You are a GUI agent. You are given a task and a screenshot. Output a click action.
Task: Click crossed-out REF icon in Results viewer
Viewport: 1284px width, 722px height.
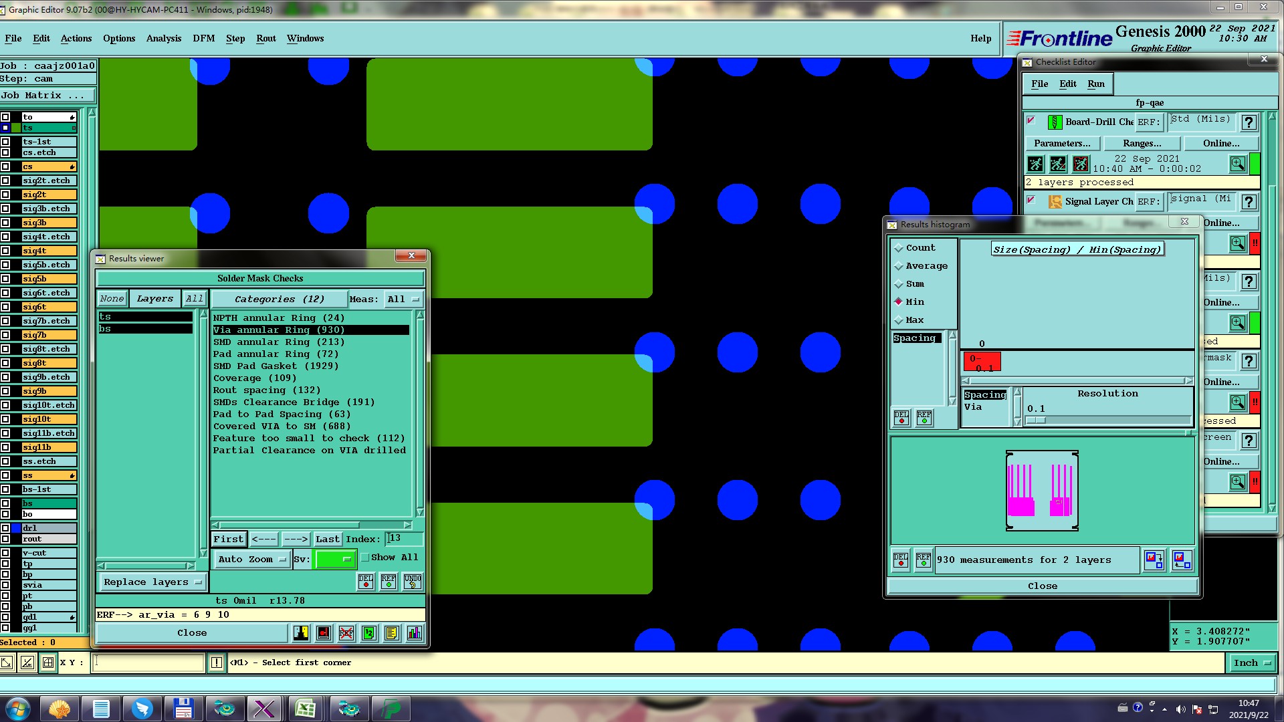(346, 632)
